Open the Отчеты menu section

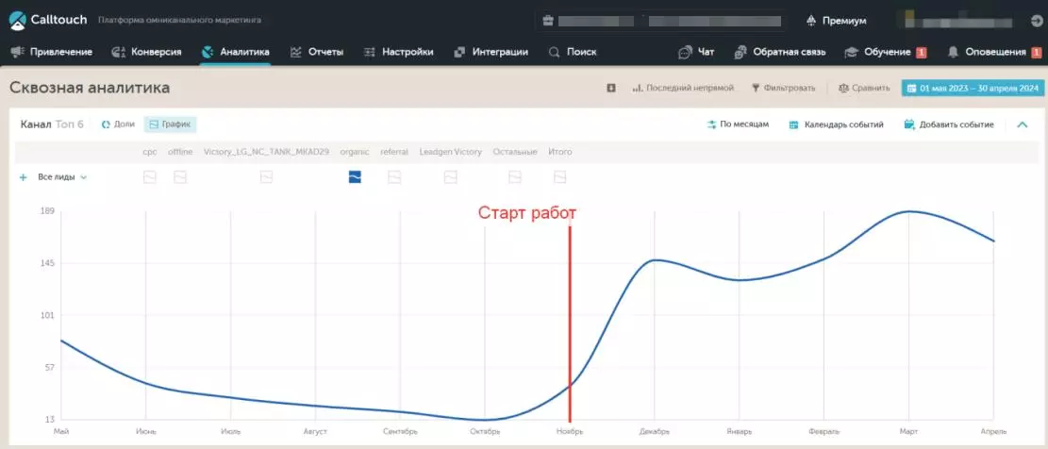317,52
